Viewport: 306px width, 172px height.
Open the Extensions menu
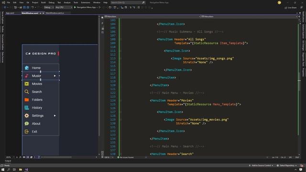pos(86,2)
